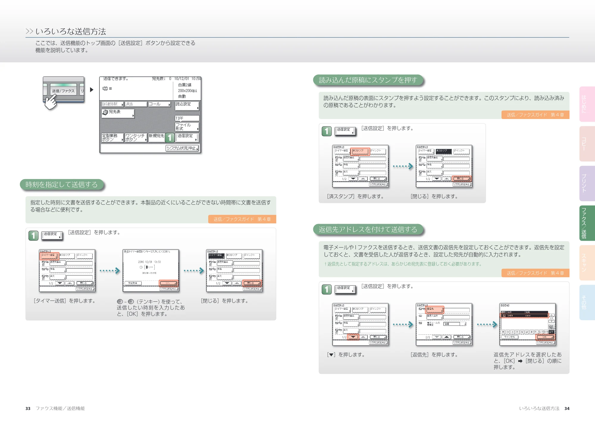Open ファイル形式 file format selector
This screenshot has width=595, height=421.
187,127
